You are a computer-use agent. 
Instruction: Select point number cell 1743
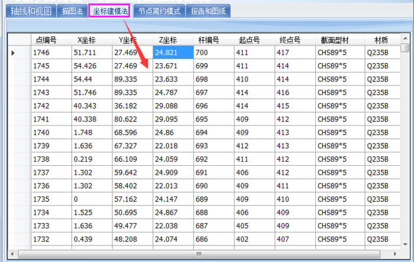(x=51, y=93)
